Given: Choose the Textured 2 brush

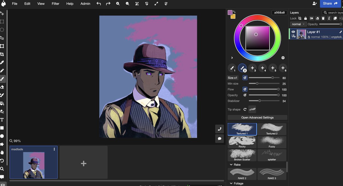Looking at the screenshot, I should click(272, 129).
